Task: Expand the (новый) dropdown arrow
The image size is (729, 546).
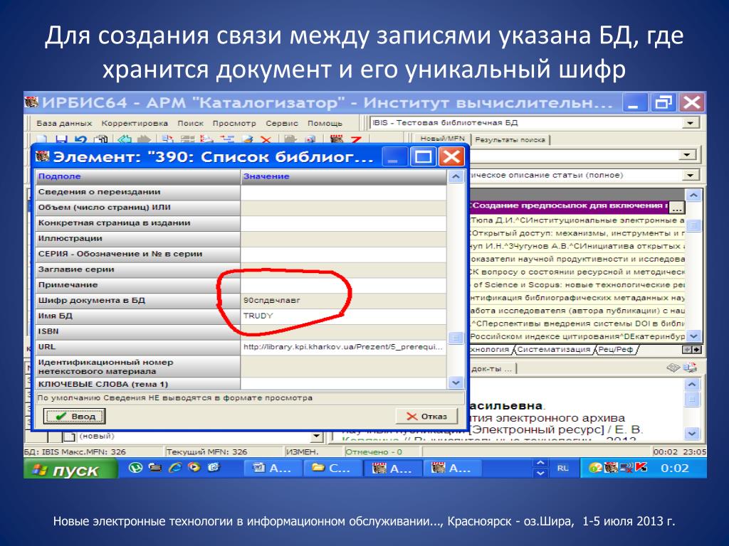Action: coord(317,436)
